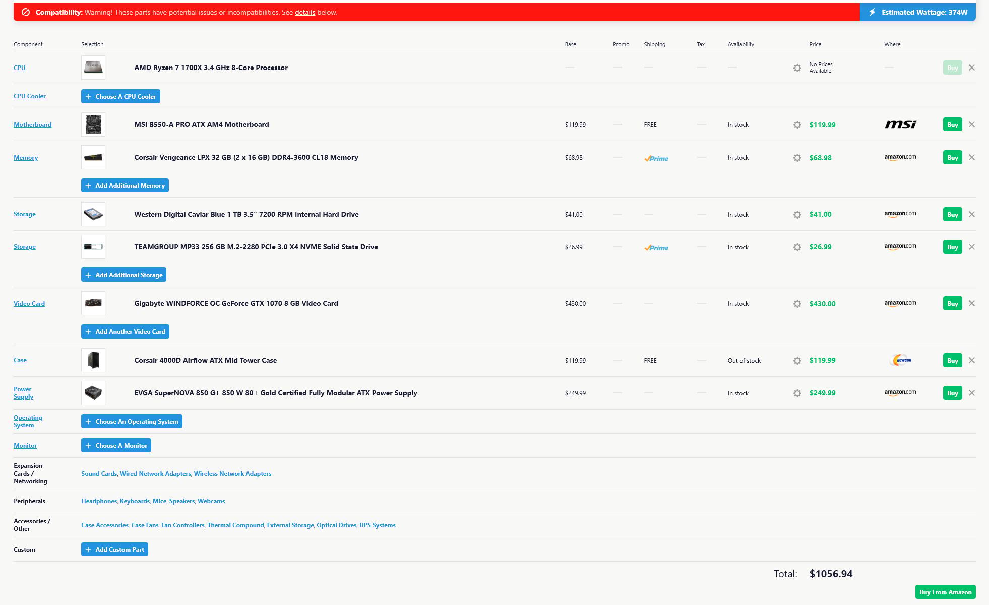The width and height of the screenshot is (989, 605).
Task: Click gear icon for Corsair Vengeance memory
Action: (x=797, y=158)
